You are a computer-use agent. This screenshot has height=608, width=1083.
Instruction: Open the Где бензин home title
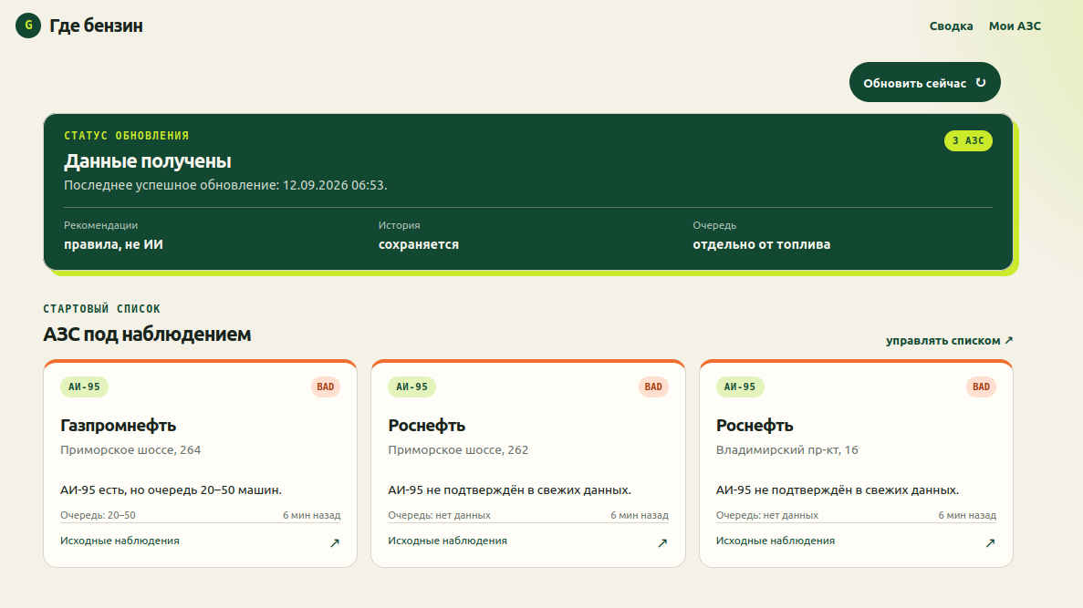click(96, 26)
